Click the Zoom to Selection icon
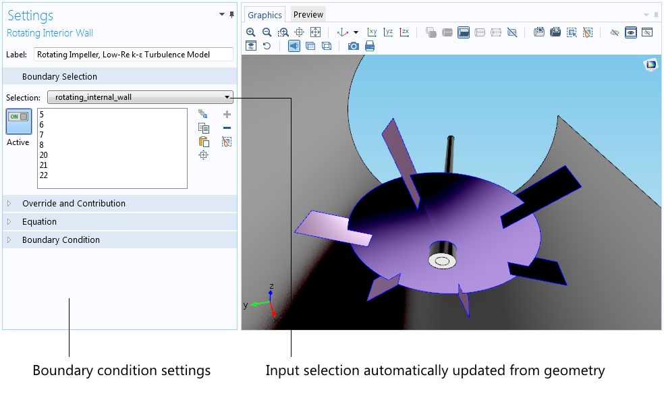 pyautogui.click(x=300, y=32)
